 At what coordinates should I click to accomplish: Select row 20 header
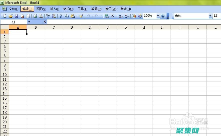coord(4,122)
